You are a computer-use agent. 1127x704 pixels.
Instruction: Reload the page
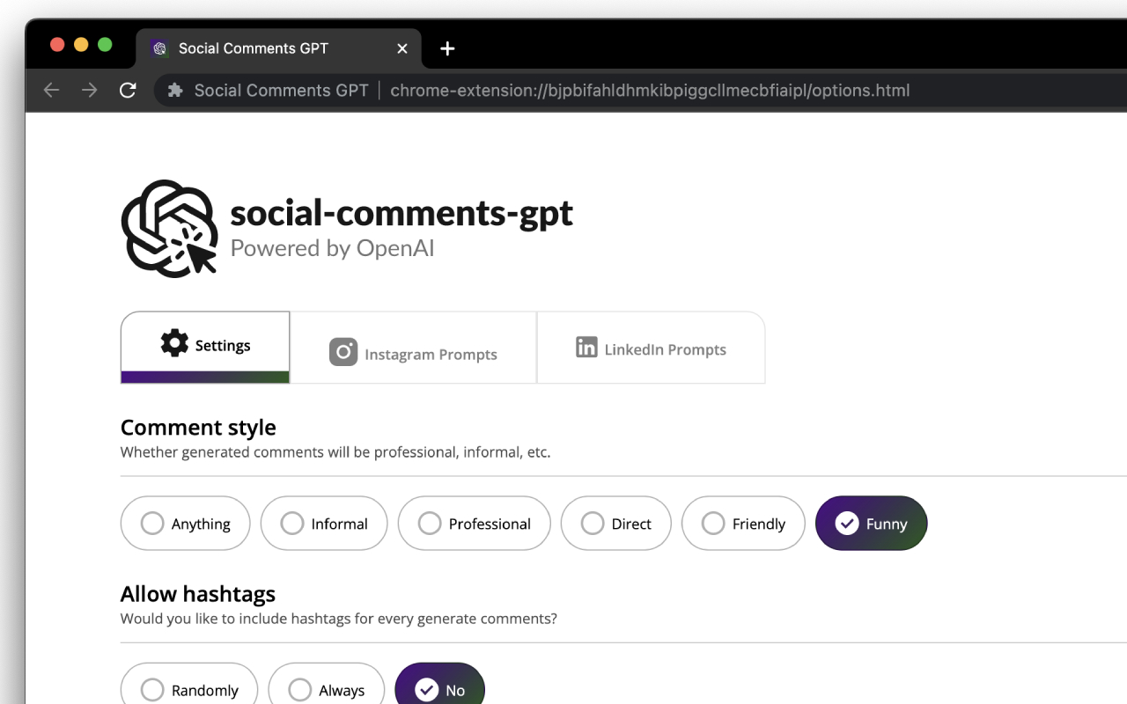tap(128, 90)
